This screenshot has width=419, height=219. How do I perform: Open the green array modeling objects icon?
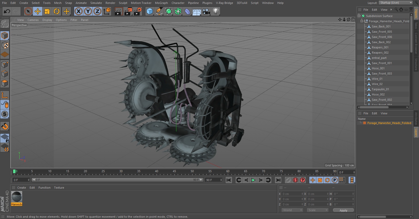point(178,11)
